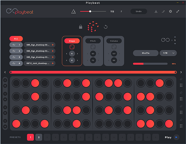This screenshot has width=186, height=144.
Task: Increase upper Steps value right arrow
Action: [77, 54]
